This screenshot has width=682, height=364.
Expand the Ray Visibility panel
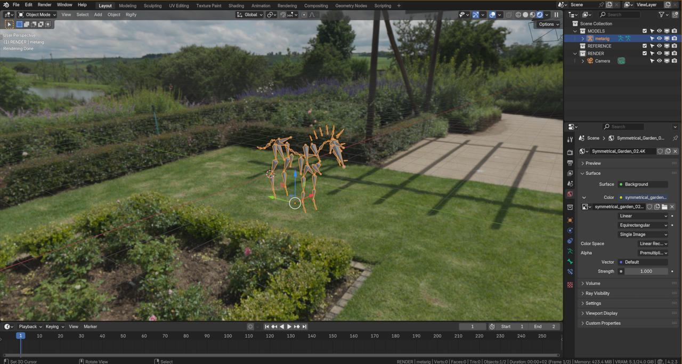(x=628, y=293)
